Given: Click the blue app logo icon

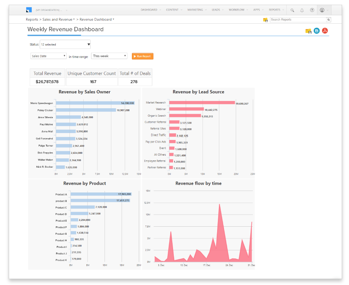Looking at the screenshot, I should click(29, 10).
